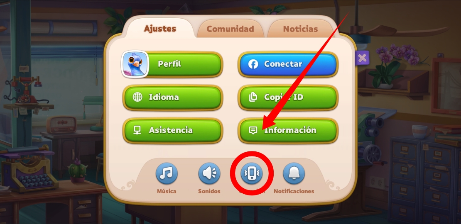Screen dimensions: 461x224
Task: Switch to the Comunidad tab
Action: click(x=230, y=29)
